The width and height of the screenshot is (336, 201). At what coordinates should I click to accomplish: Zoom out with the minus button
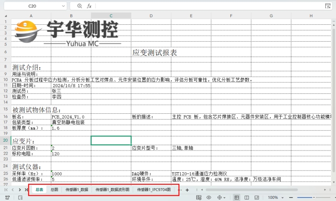pyautogui.click(x=291, y=197)
